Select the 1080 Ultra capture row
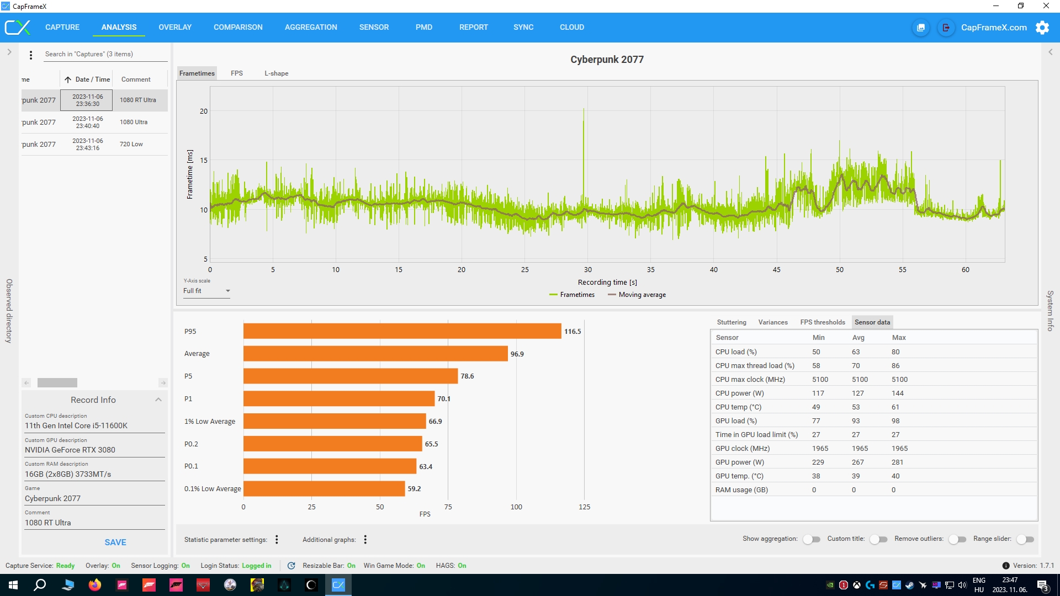1060x596 pixels. (x=94, y=122)
